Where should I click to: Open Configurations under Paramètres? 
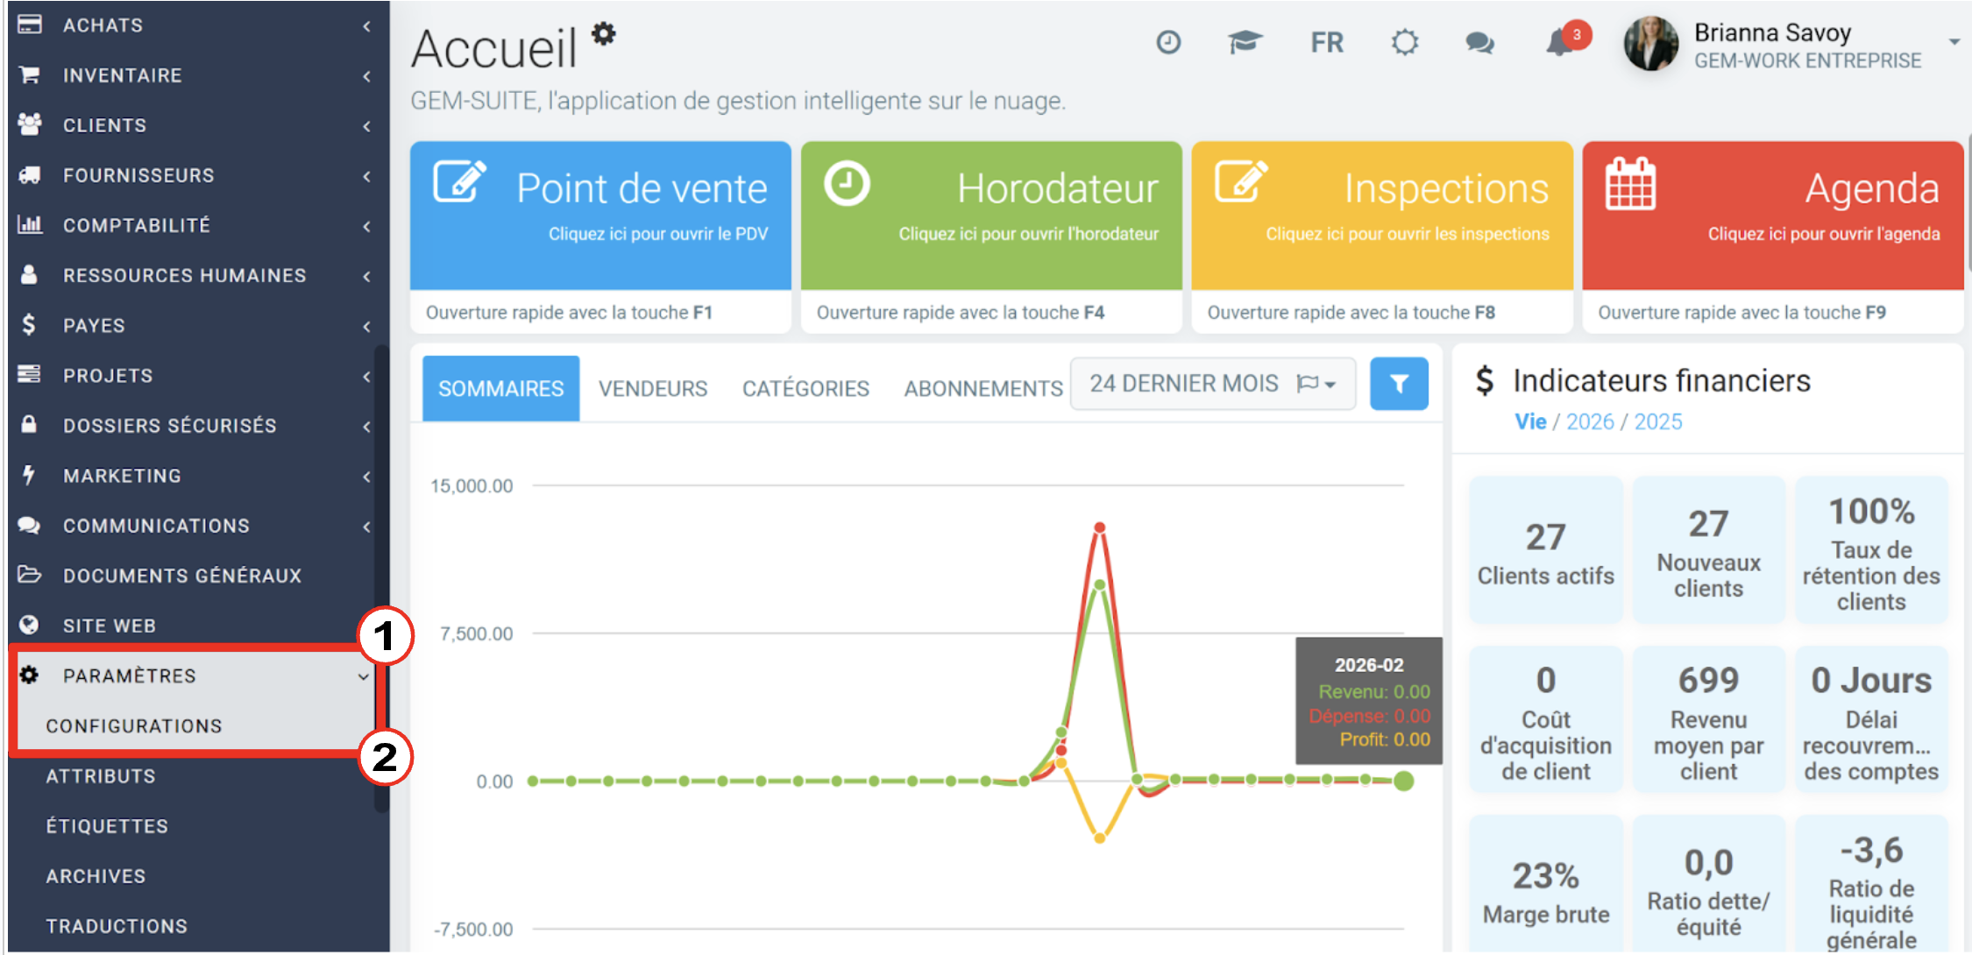click(134, 726)
